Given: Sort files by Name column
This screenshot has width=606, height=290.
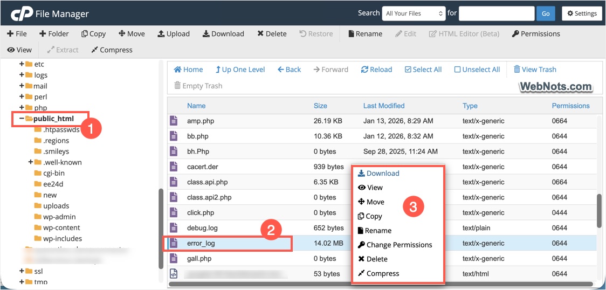Looking at the screenshot, I should [x=196, y=106].
